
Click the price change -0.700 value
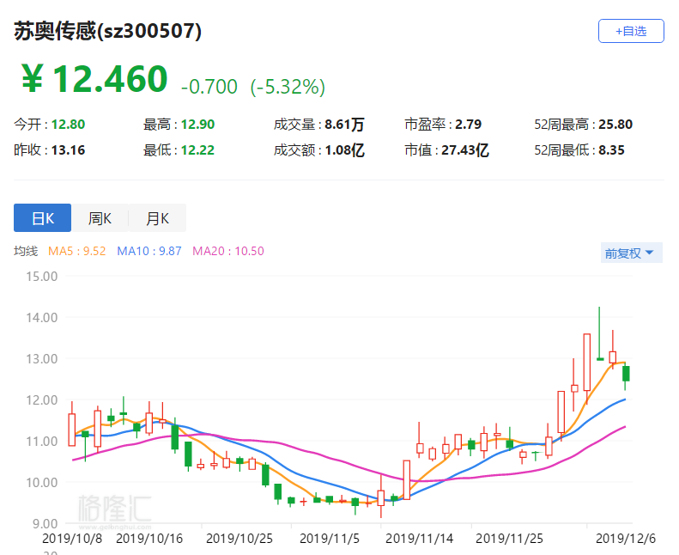click(x=209, y=87)
